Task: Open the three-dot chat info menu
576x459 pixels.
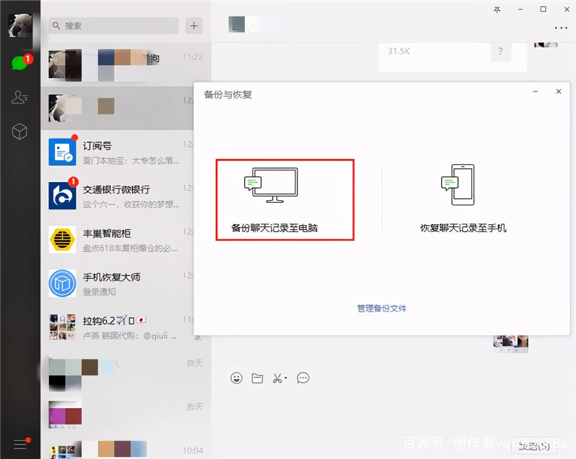Action: coord(561,28)
